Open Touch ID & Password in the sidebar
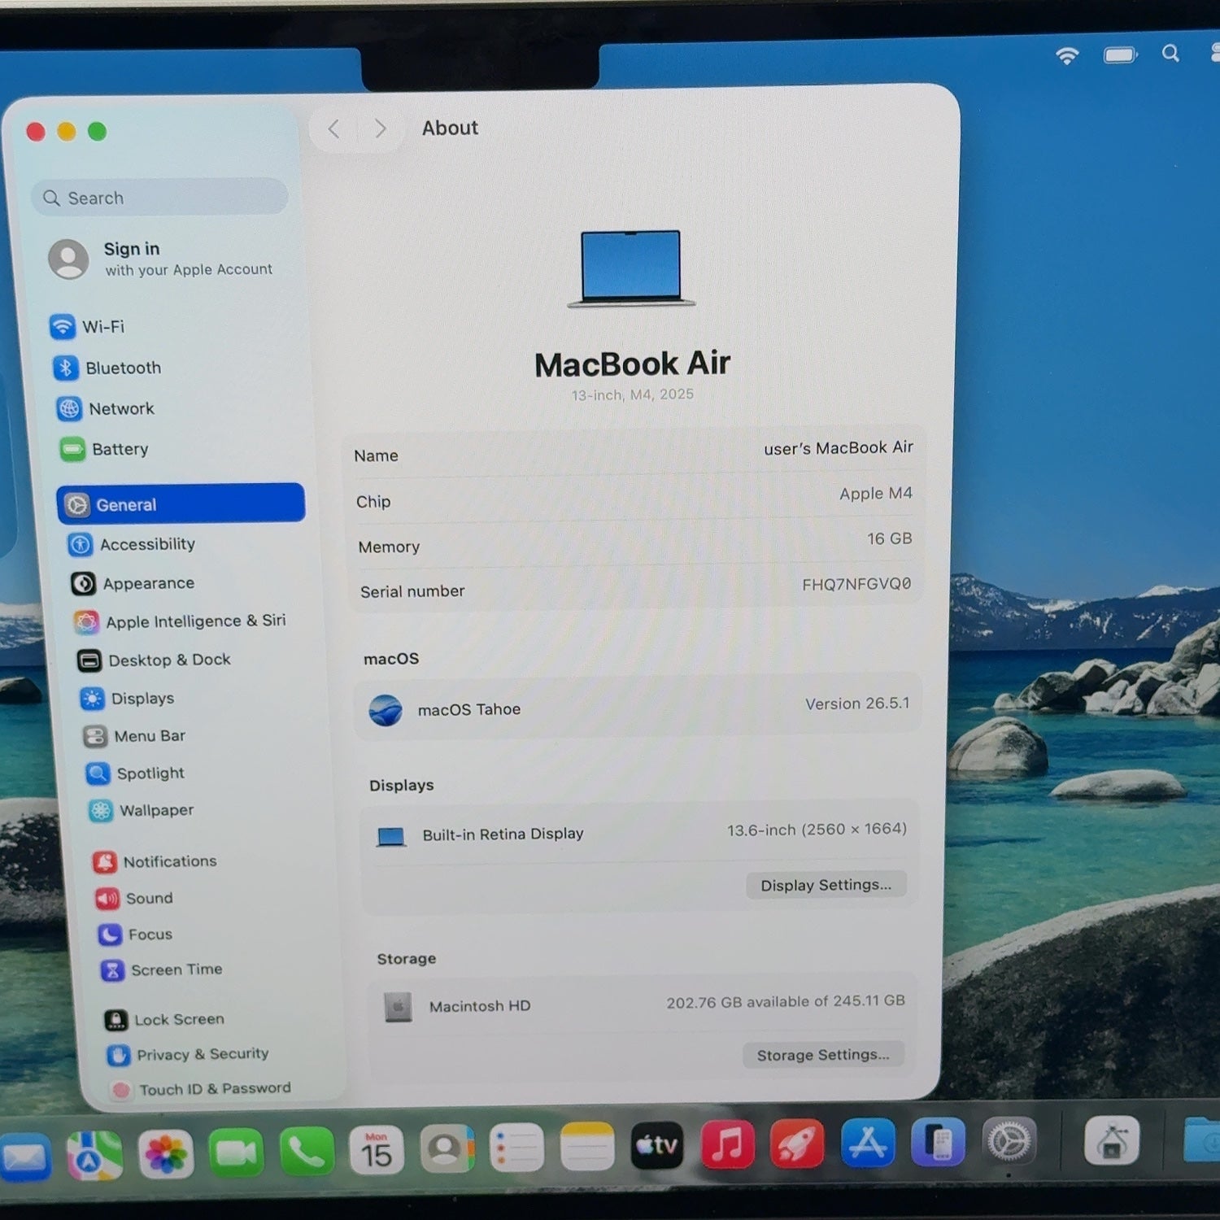 click(201, 1088)
